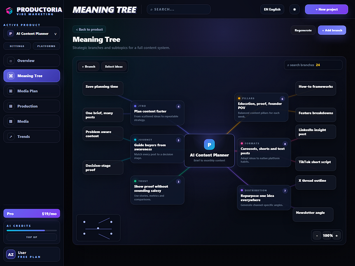
Task: Open the EN English language selector
Action: tap(272, 9)
